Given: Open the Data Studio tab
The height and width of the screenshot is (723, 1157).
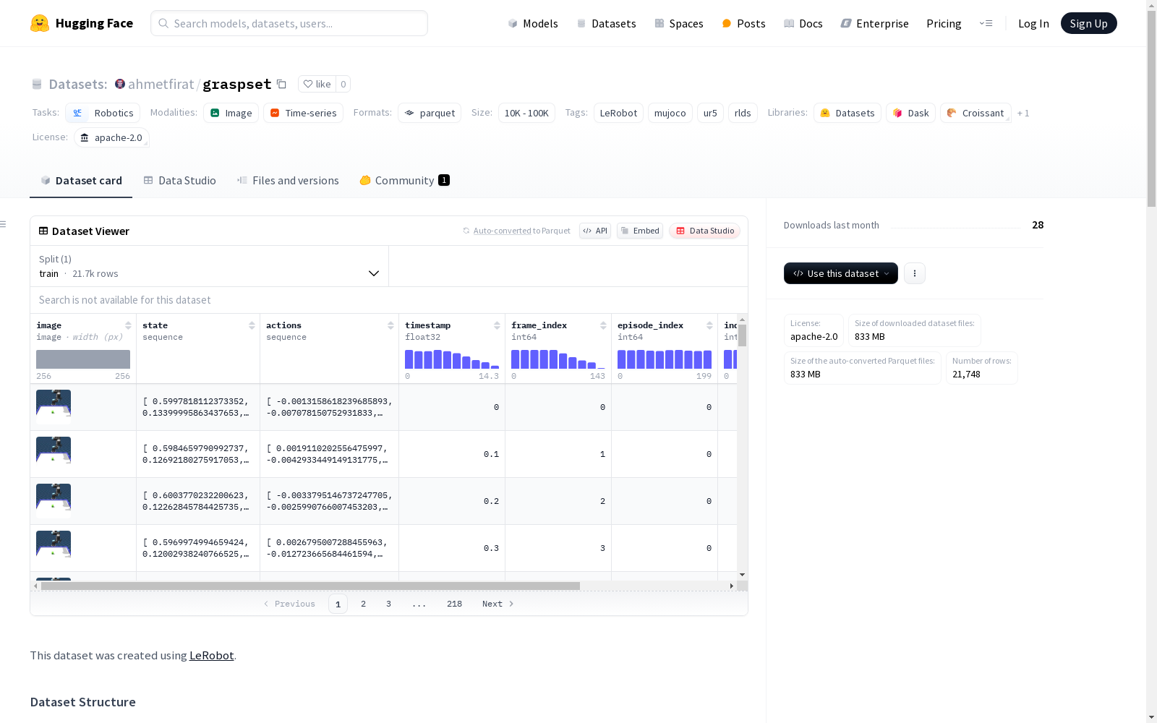Looking at the screenshot, I should pyautogui.click(x=179, y=181).
